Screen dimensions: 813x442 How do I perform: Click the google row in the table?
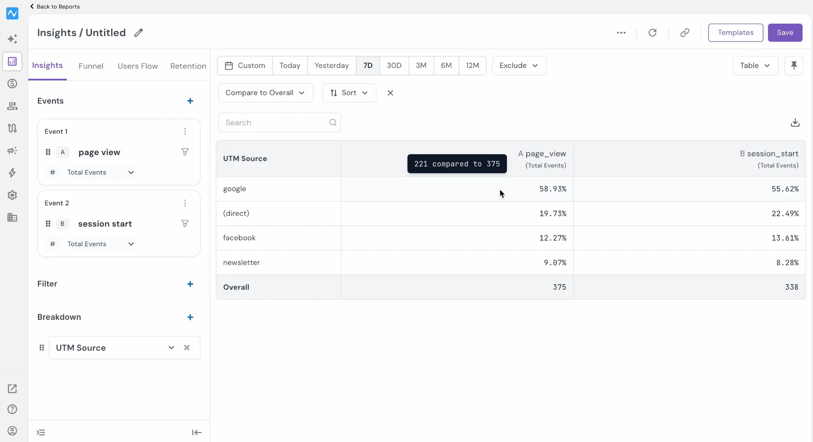tap(511, 189)
